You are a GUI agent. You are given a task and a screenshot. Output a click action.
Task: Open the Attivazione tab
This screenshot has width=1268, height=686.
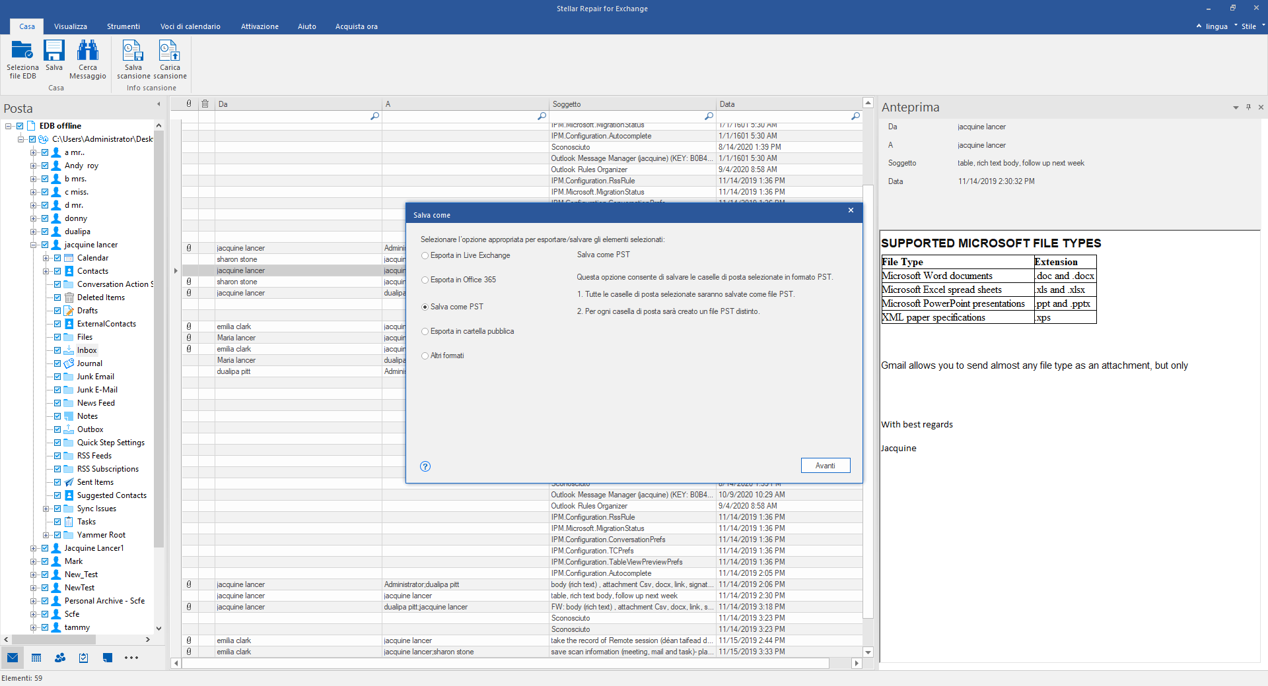point(260,26)
